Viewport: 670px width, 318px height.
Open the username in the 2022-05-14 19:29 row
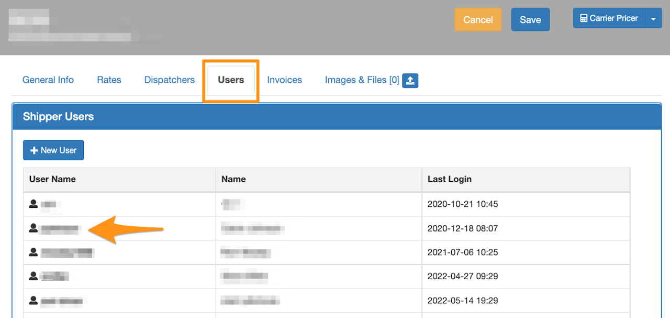(62, 301)
